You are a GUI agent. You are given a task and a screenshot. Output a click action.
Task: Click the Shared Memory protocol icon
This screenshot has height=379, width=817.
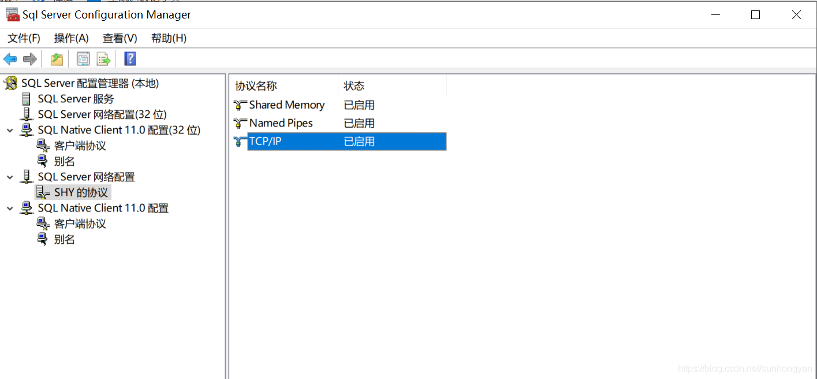pyautogui.click(x=240, y=105)
